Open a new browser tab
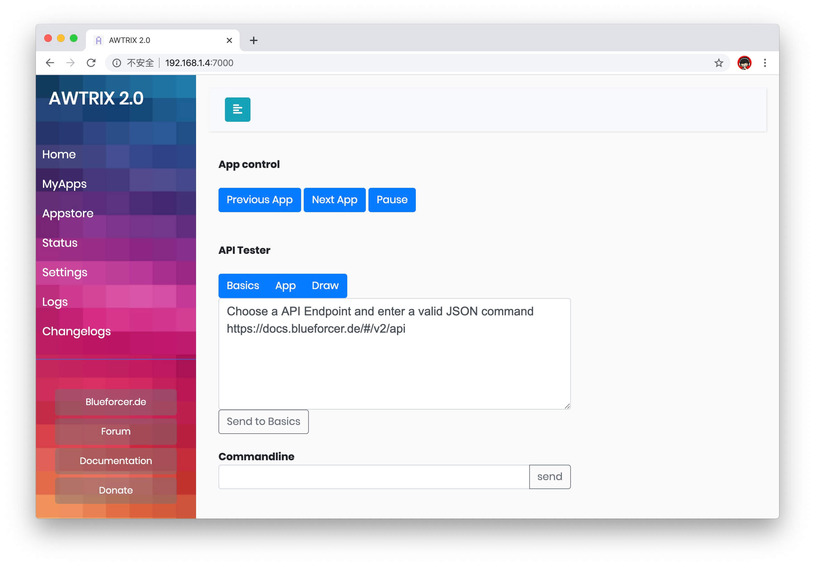Screen dimensions: 815x566 253,40
